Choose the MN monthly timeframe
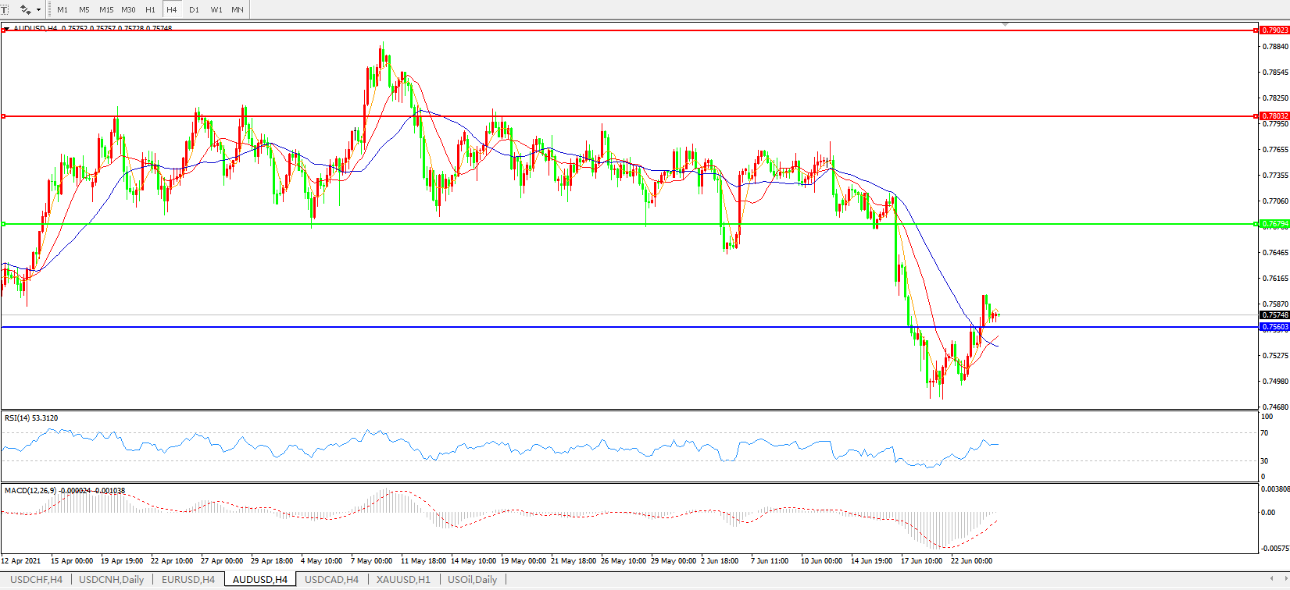The image size is (1290, 590). click(x=238, y=10)
